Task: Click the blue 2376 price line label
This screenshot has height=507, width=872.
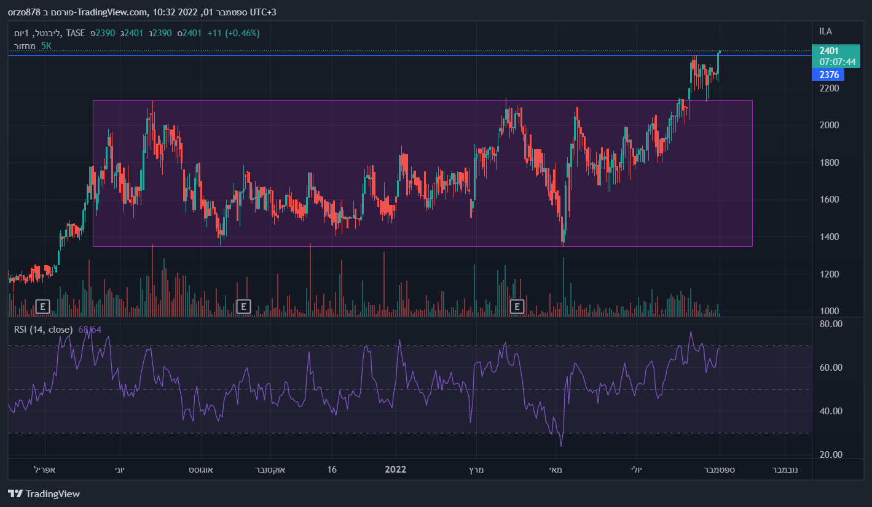Action: tap(828, 75)
